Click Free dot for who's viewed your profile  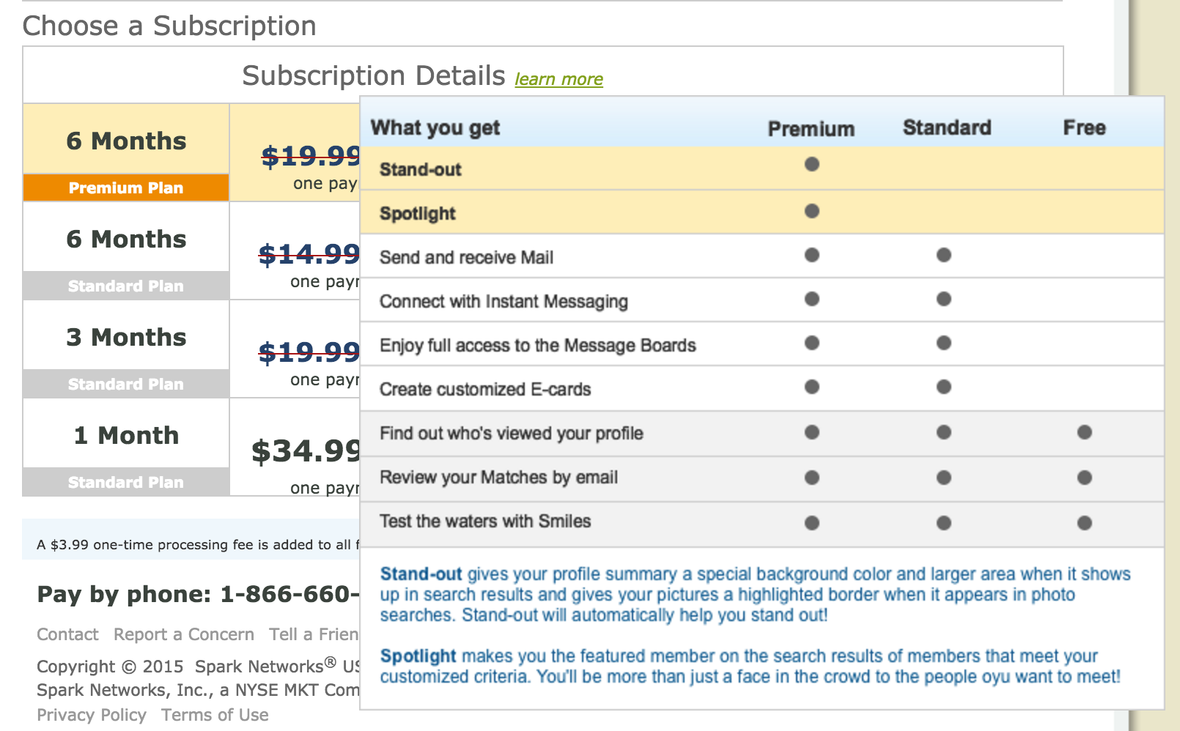coord(1085,432)
